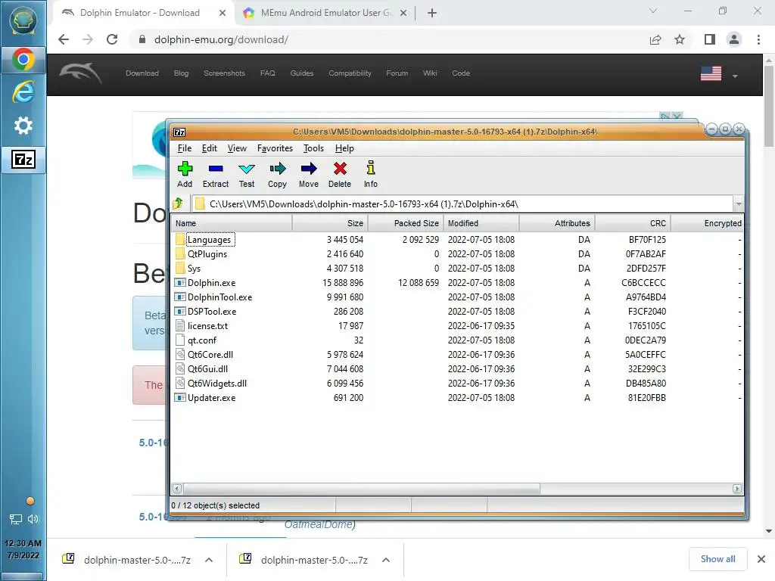Open Chrome profile avatar

[x=734, y=39]
